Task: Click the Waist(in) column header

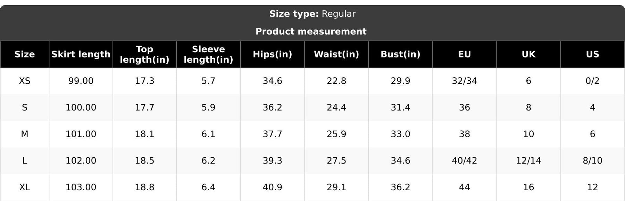Action: [x=336, y=54]
